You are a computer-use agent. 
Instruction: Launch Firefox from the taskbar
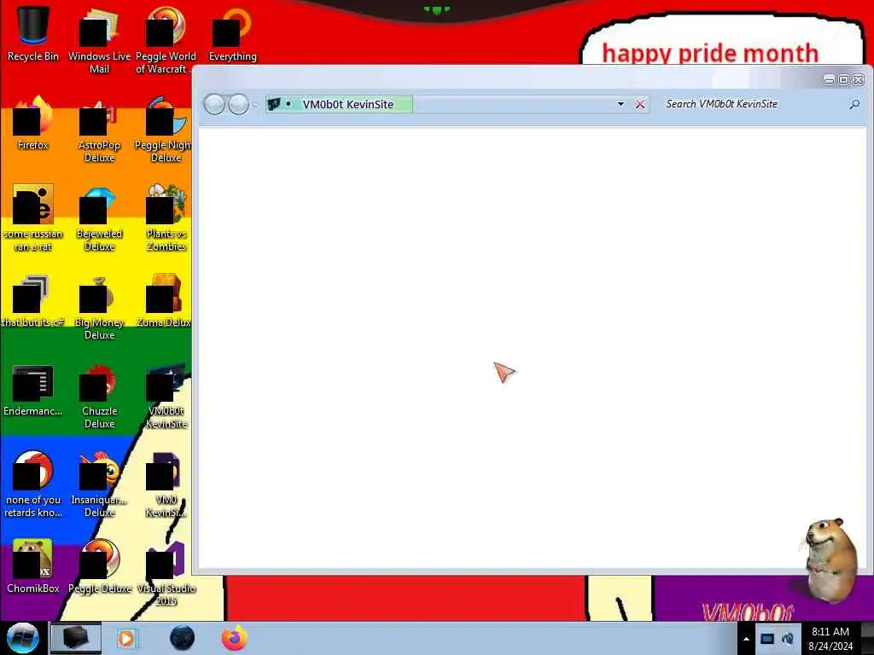coord(235,638)
